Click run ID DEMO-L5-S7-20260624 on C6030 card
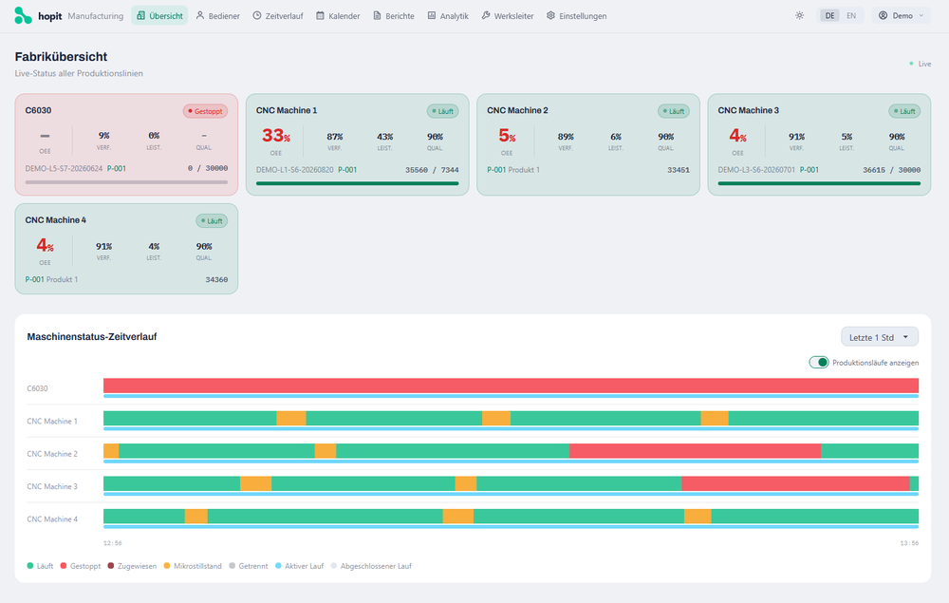This screenshot has width=949, height=603. click(64, 169)
